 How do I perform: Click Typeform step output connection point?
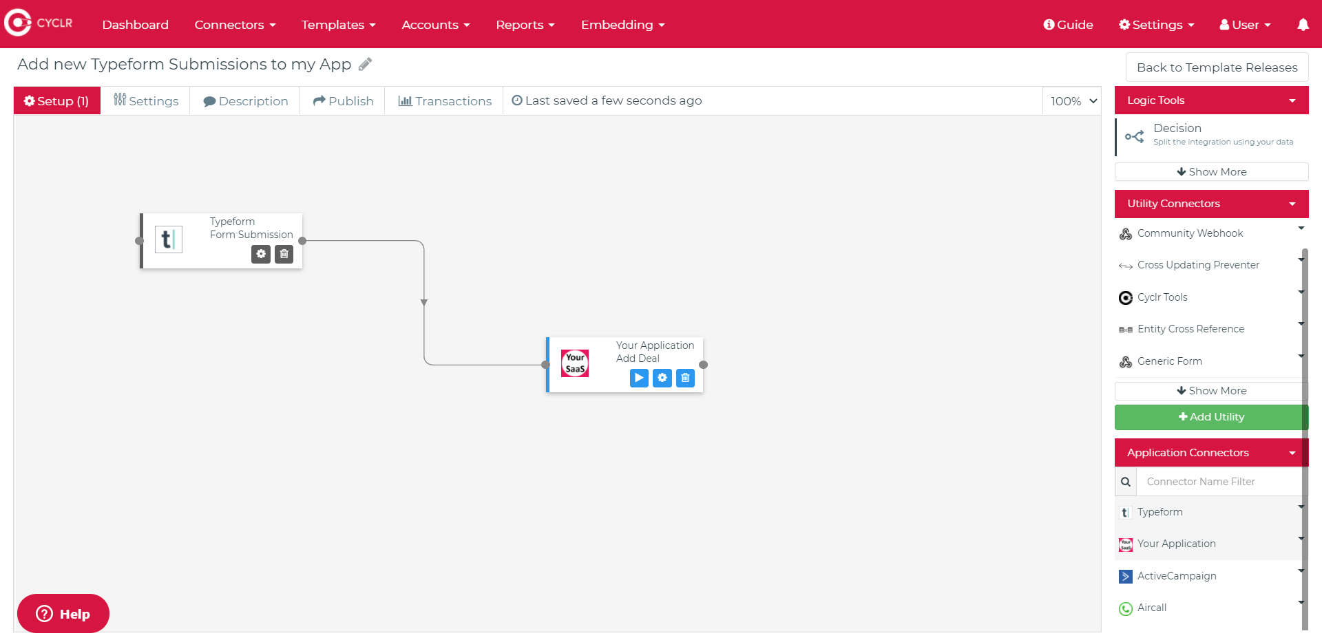(x=302, y=241)
